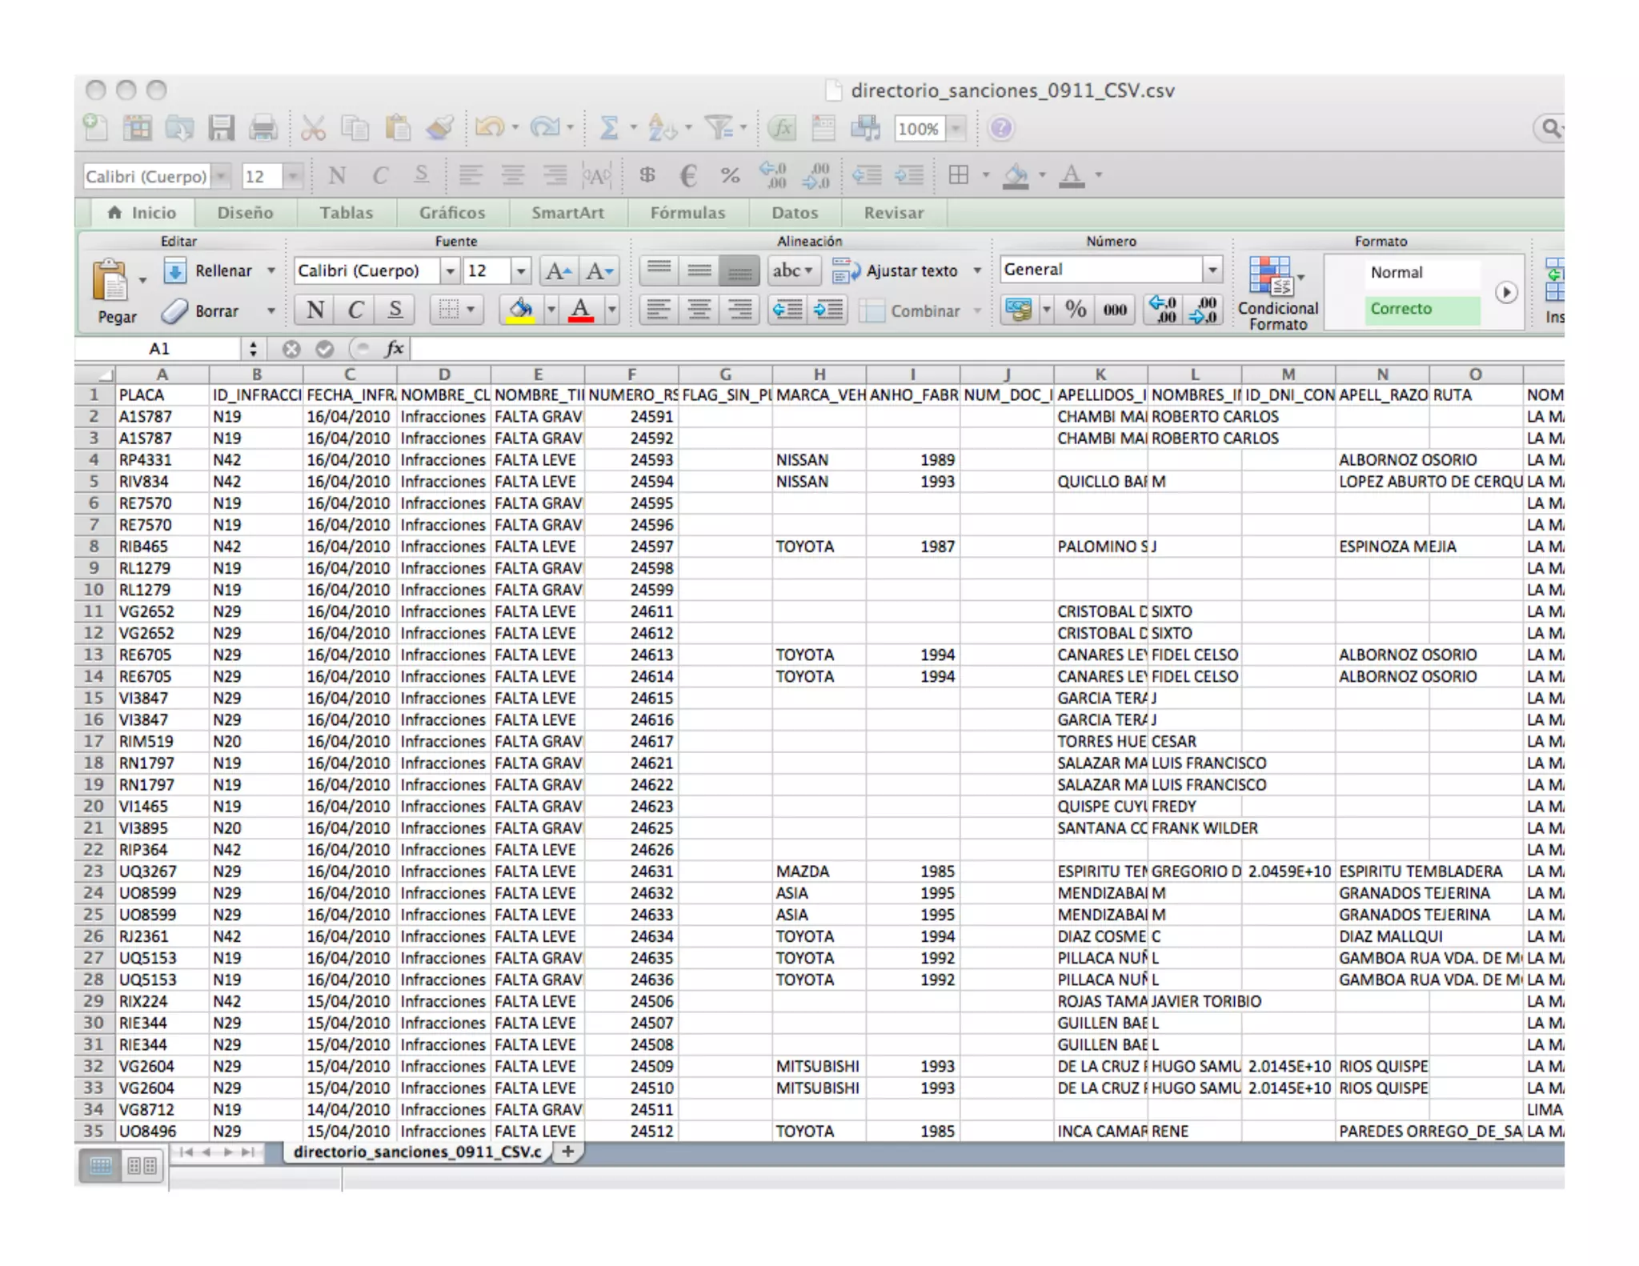1639x1266 pixels.
Task: Open the ribbon font size 12 dropdown
Action: pyautogui.click(x=520, y=271)
